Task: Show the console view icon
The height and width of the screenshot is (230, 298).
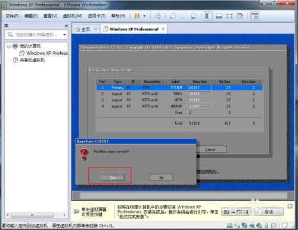Action: coord(254,16)
